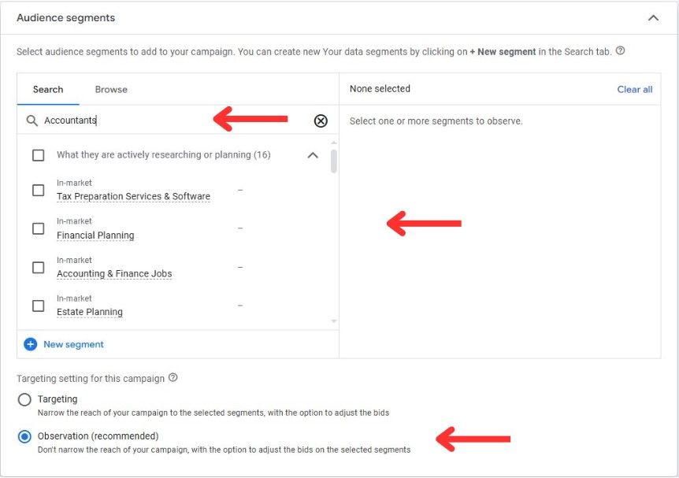Screen dimensions: 679x478
Task: Check the Estate Planning checkbox
Action: 38,306
